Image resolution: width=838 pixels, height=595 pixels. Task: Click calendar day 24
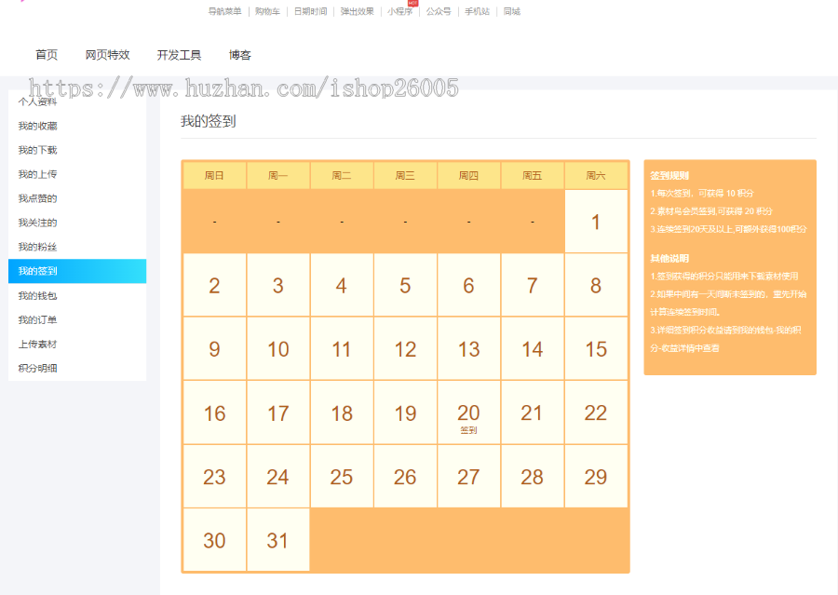(277, 477)
